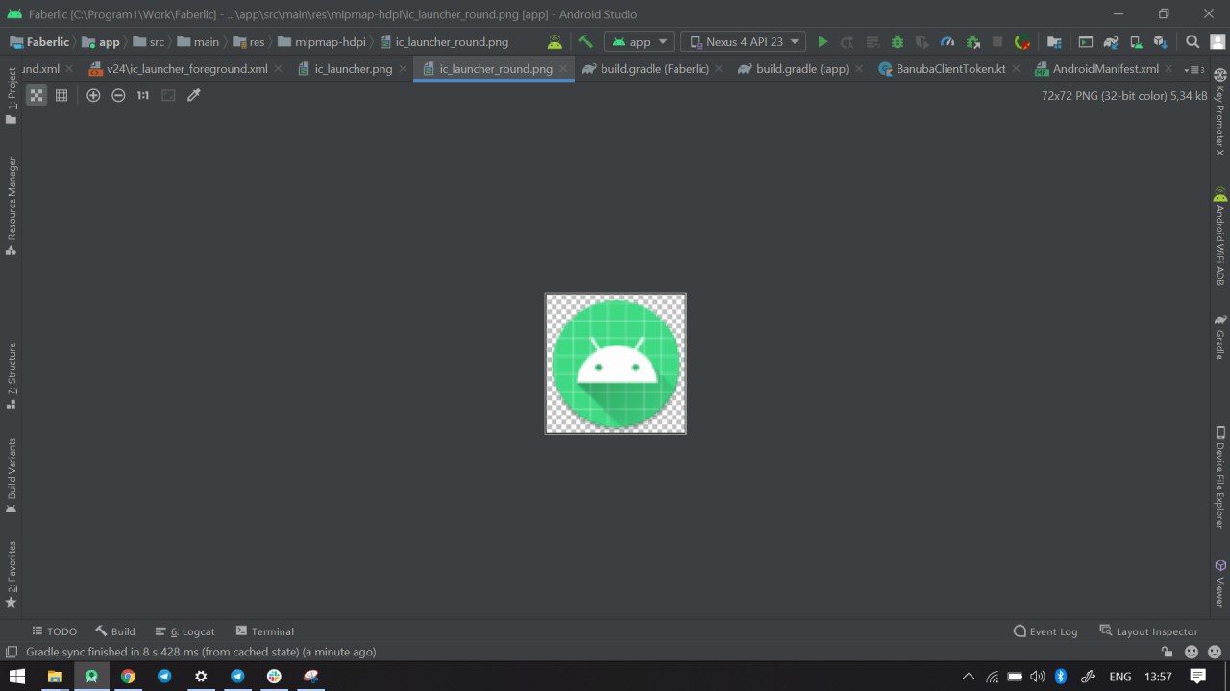This screenshot has width=1230, height=691.
Task: Click the src breadcrumb folder
Action: coord(148,42)
